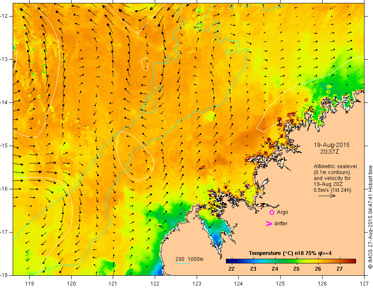The image size is (373, 288).
Task: Click the IMOS Hobart time copyright text
Action: point(370,217)
